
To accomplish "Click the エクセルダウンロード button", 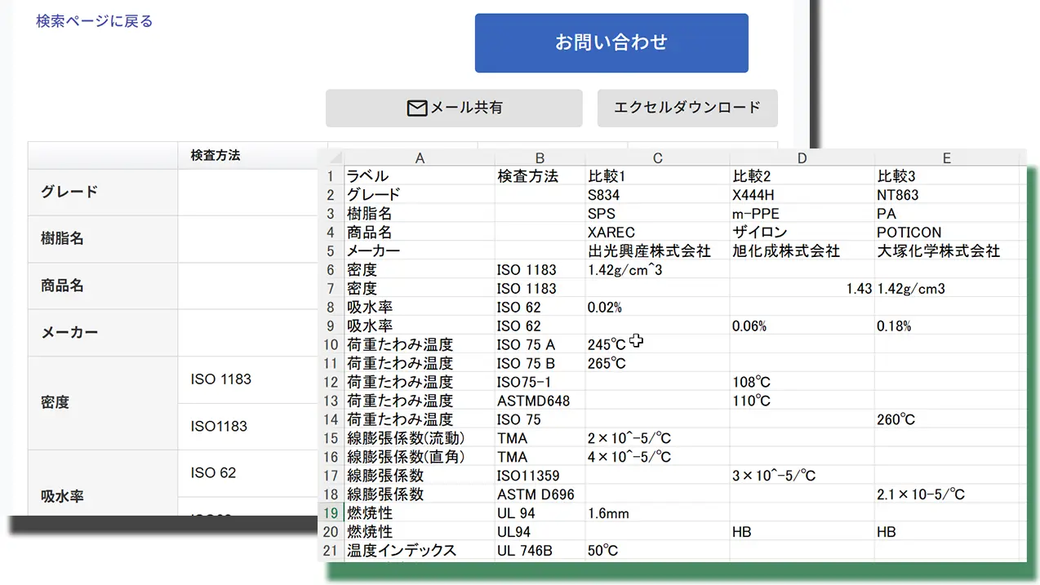I will pos(687,108).
